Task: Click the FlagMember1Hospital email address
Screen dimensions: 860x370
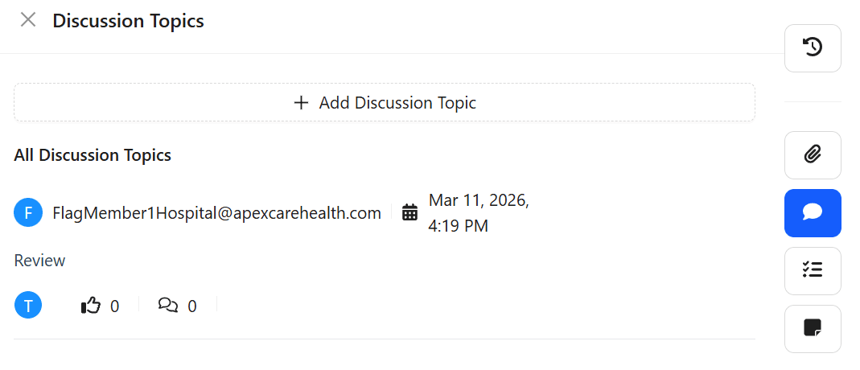Action: (216, 213)
